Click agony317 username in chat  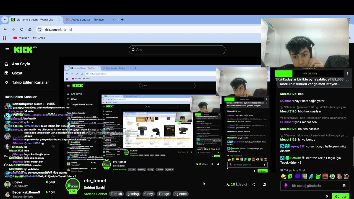297,146
